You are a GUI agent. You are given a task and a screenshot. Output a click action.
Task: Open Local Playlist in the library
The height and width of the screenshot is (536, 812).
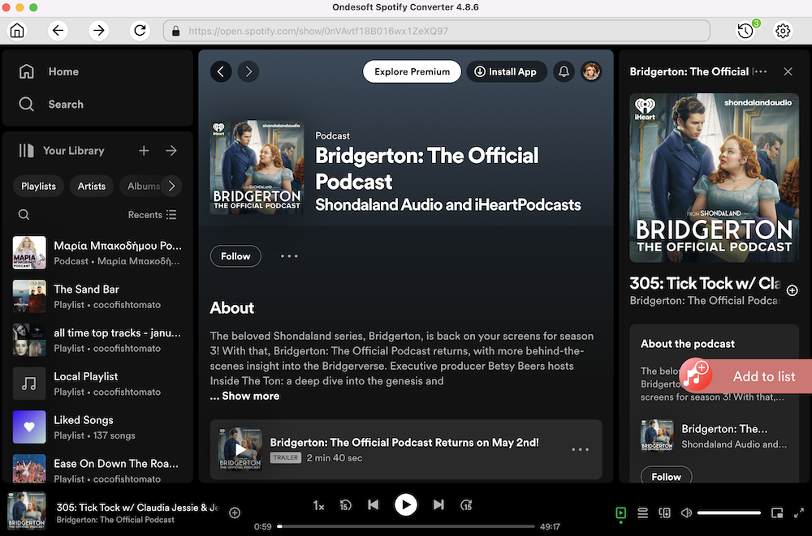click(x=97, y=384)
